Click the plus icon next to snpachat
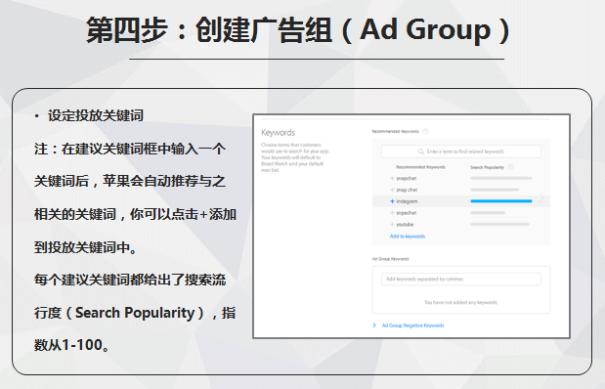This screenshot has height=389, width=605. pos(392,213)
